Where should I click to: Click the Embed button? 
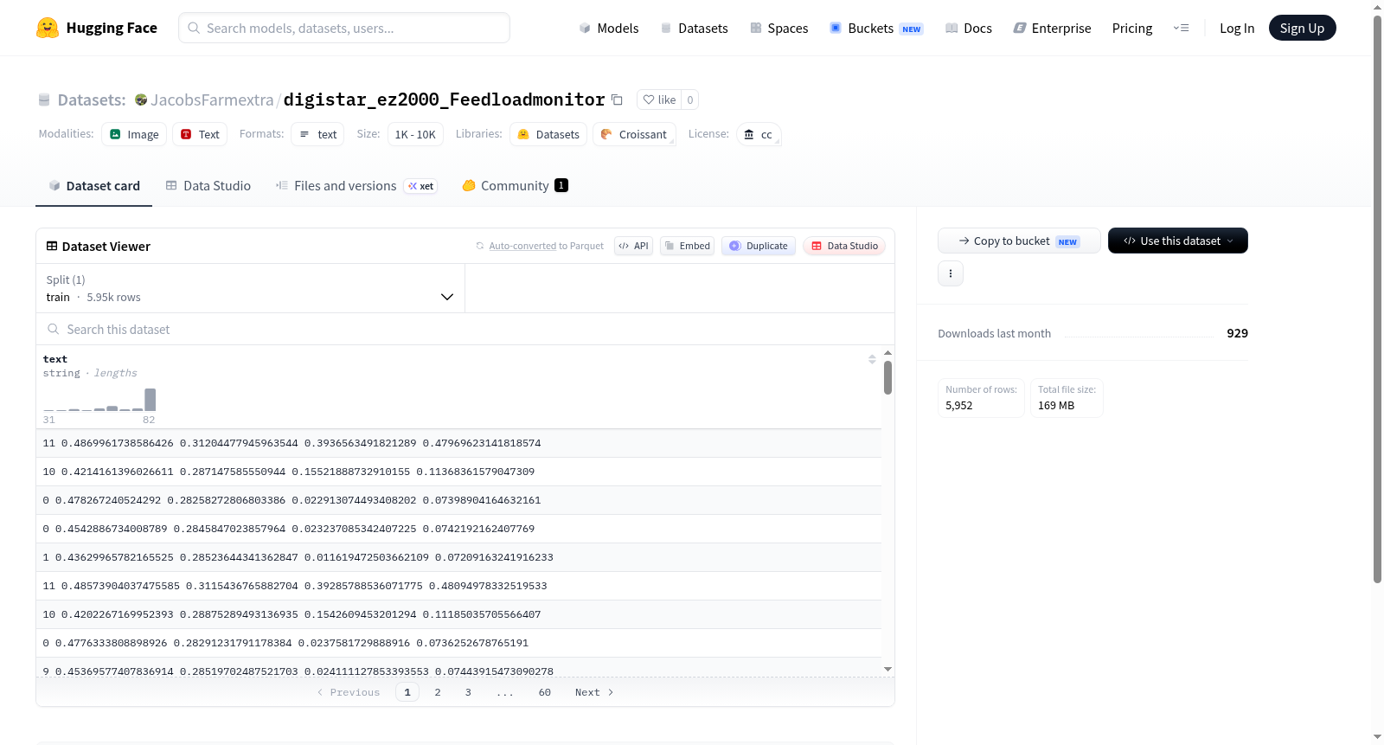pos(688,246)
